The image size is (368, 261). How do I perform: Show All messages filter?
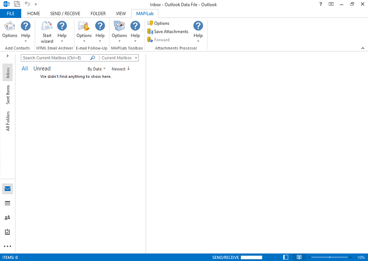click(x=25, y=68)
